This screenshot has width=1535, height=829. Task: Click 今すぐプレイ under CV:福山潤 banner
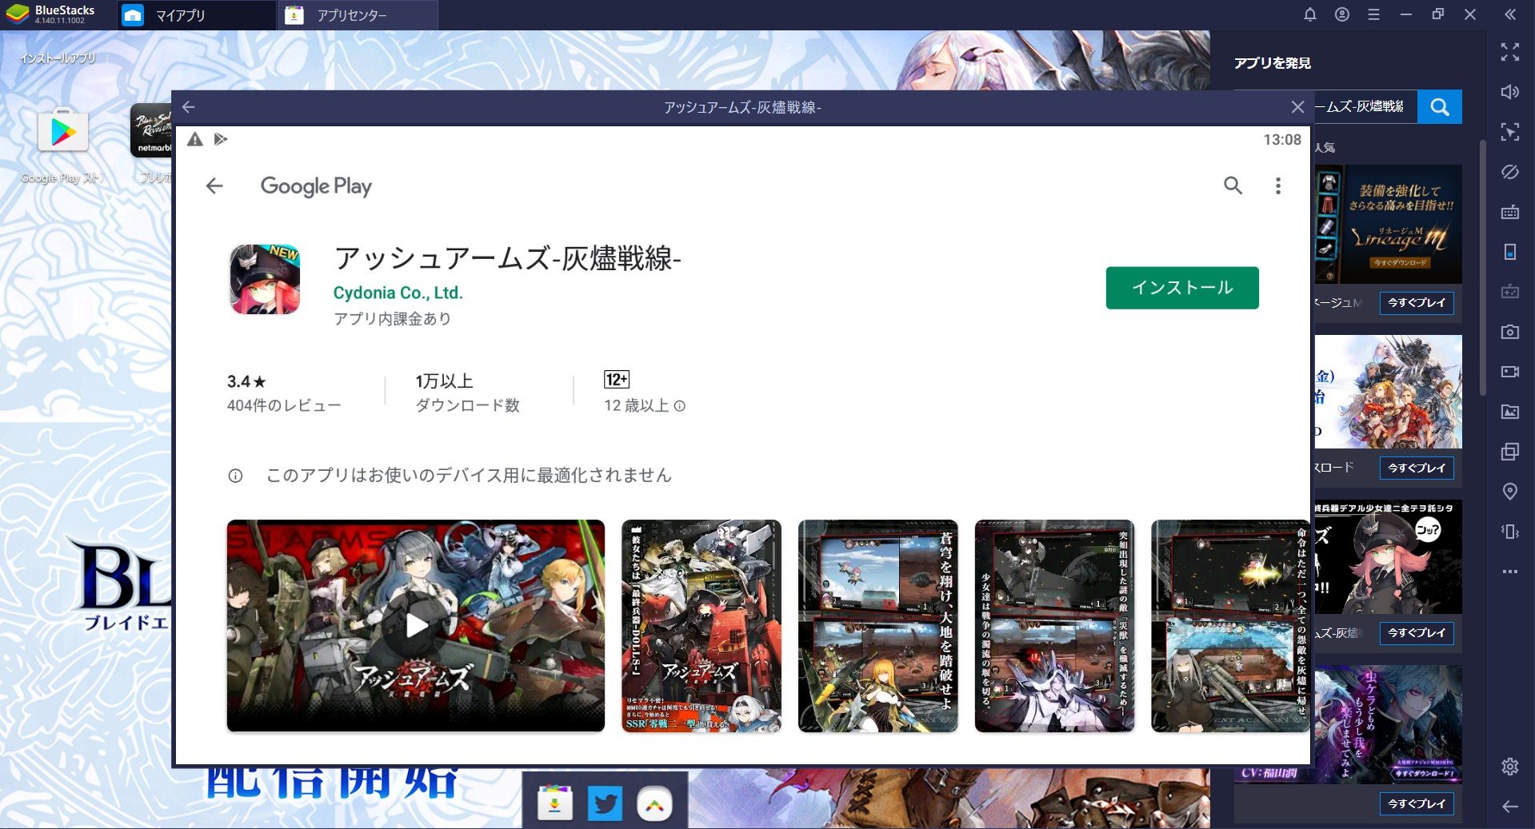coord(1416,803)
